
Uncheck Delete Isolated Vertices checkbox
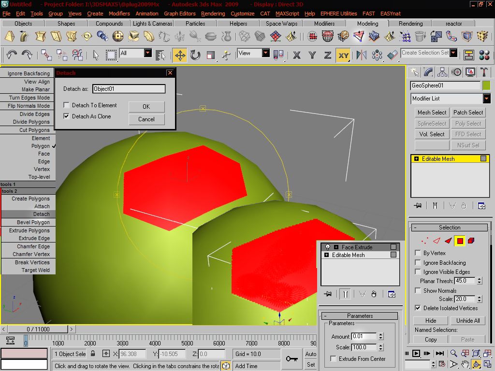click(418, 308)
